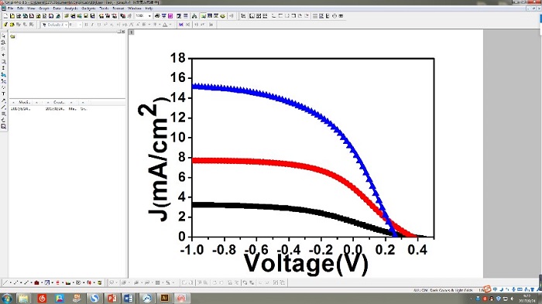The image size is (542, 304).
Task: Click the red Column plot button
Action: pyautogui.click(x=36, y=282)
